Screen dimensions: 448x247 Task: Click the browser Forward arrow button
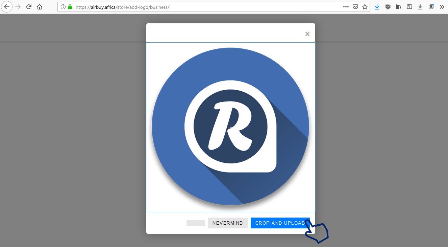pyautogui.click(x=18, y=7)
